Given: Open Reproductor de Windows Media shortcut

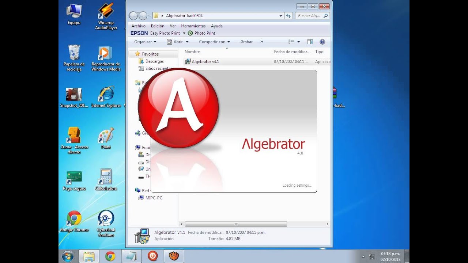Looking at the screenshot, I should pyautogui.click(x=106, y=58).
